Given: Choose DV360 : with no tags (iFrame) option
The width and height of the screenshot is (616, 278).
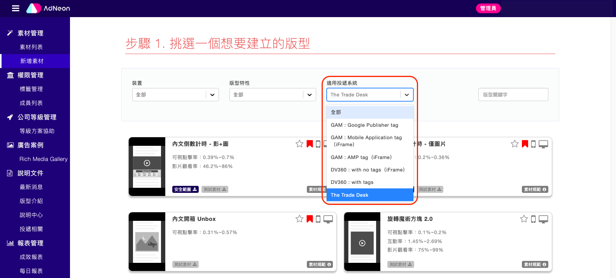Looking at the screenshot, I should click(x=370, y=170).
